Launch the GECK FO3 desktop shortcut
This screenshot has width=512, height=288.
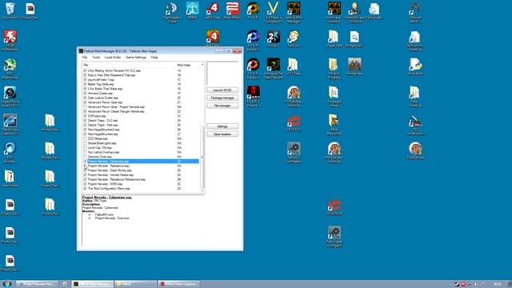coord(294,122)
